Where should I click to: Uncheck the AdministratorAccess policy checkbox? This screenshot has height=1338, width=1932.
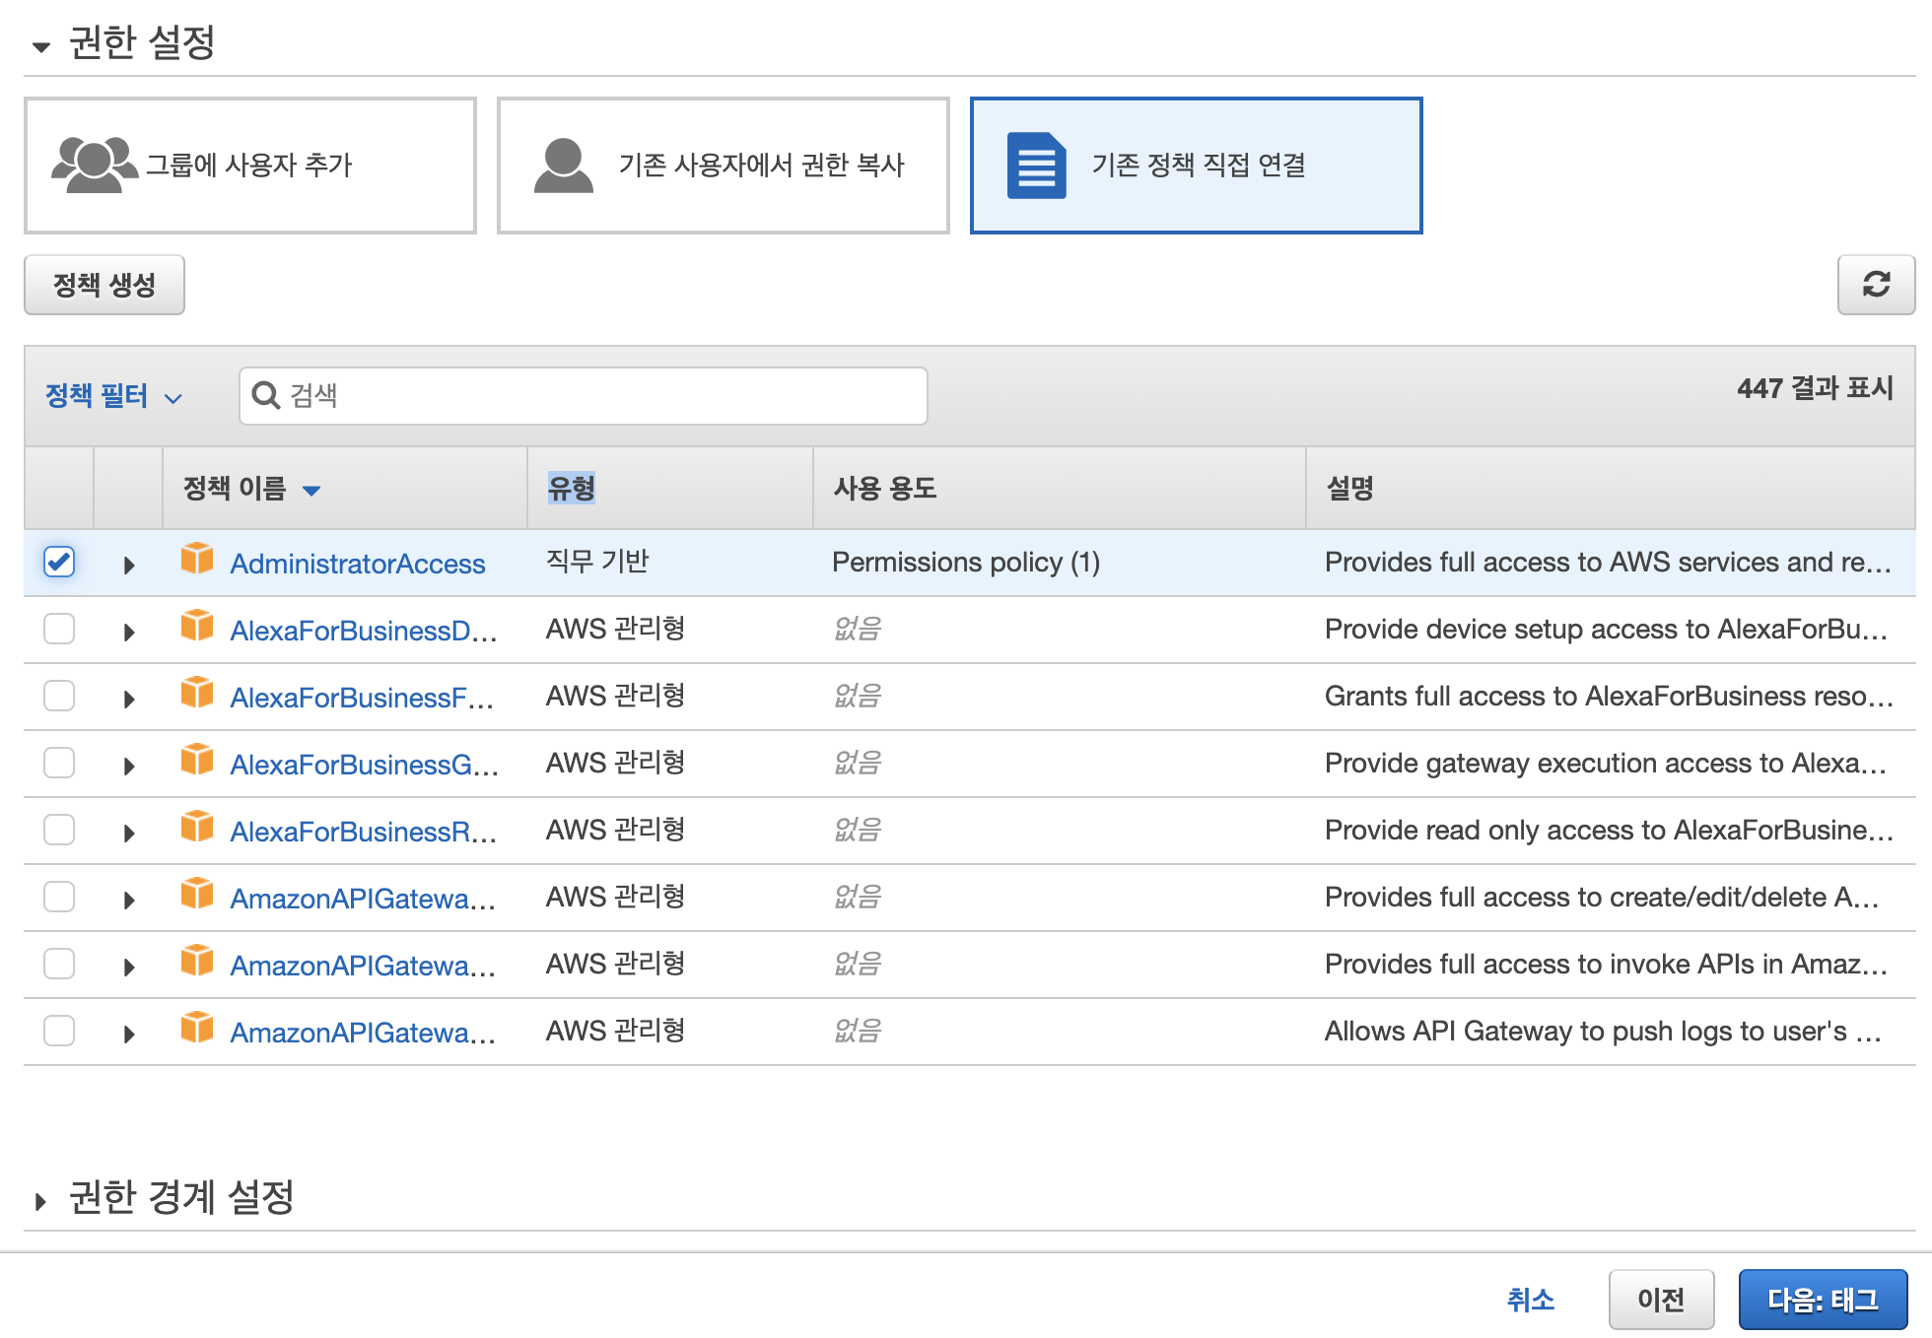tap(59, 562)
